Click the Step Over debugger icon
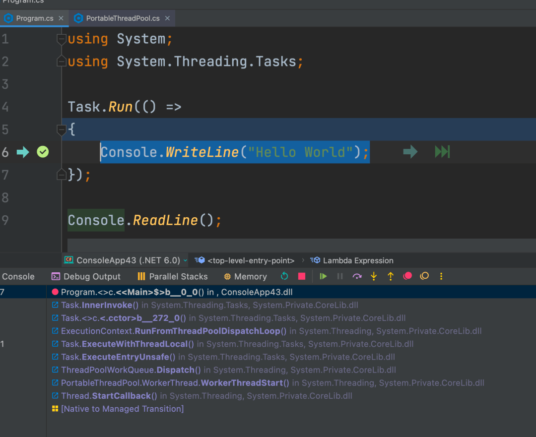536x437 pixels. click(357, 276)
